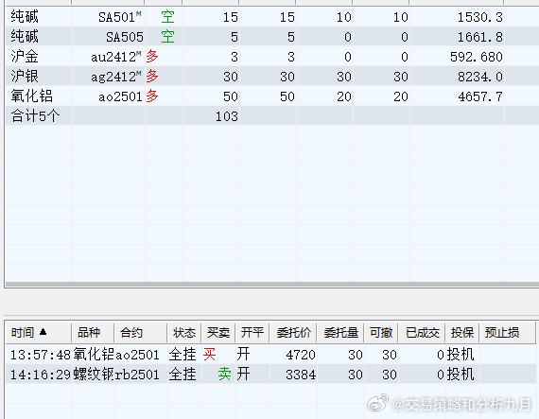Click the 螺纹钢 product cell in orders
The height and width of the screenshot is (419, 539).
pos(94,375)
